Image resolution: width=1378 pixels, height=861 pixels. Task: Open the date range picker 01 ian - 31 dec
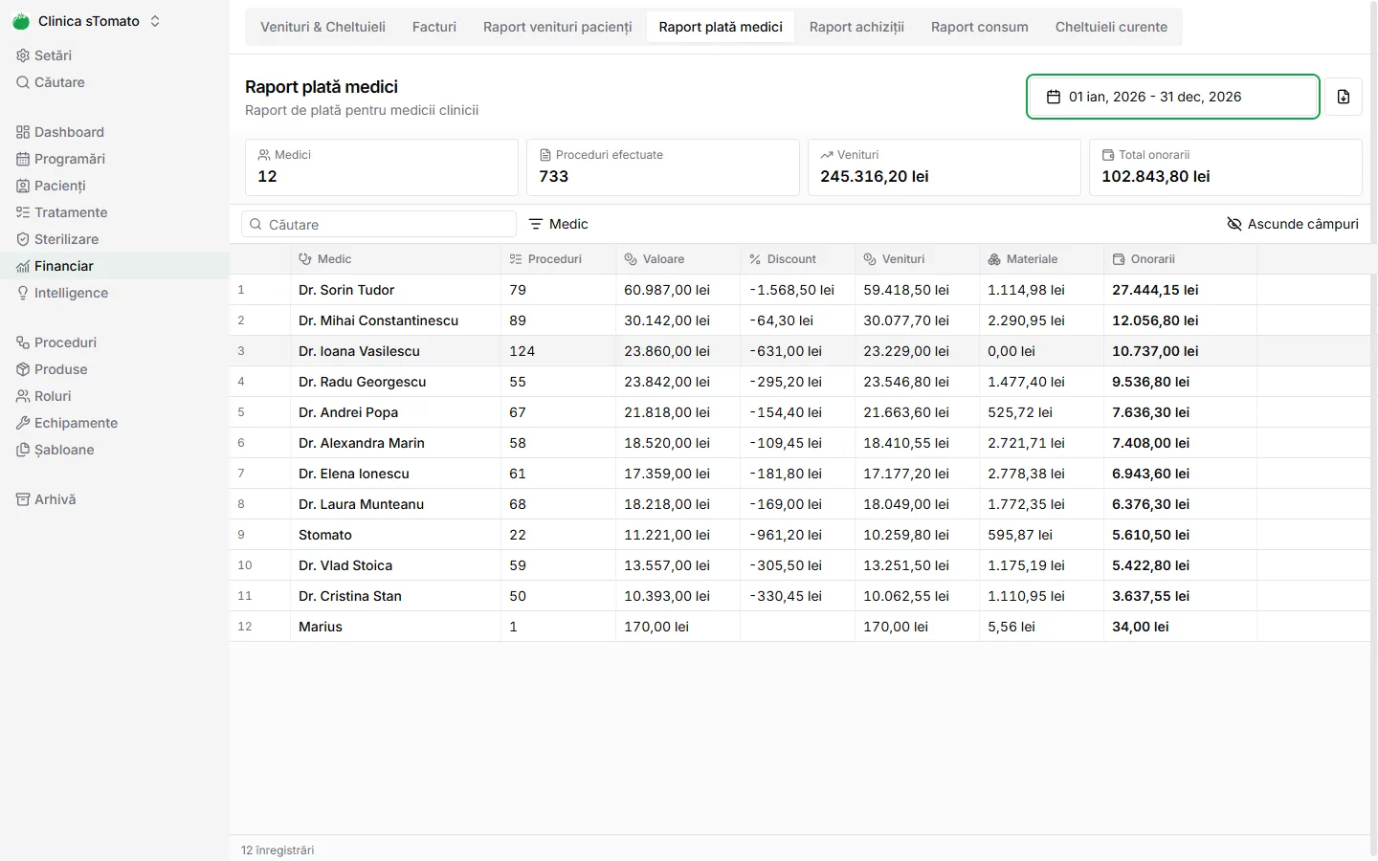click(x=1173, y=97)
